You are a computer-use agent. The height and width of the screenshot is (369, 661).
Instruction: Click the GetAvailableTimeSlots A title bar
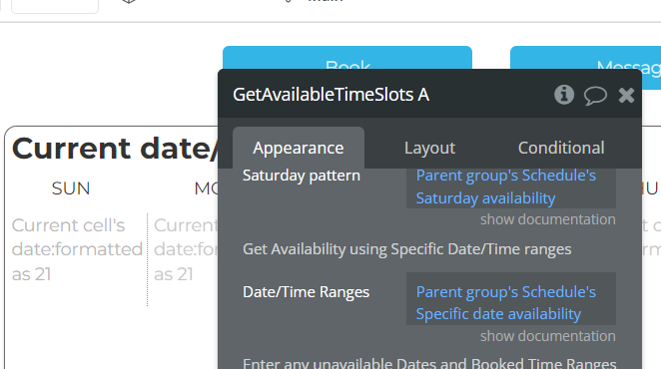coord(330,95)
